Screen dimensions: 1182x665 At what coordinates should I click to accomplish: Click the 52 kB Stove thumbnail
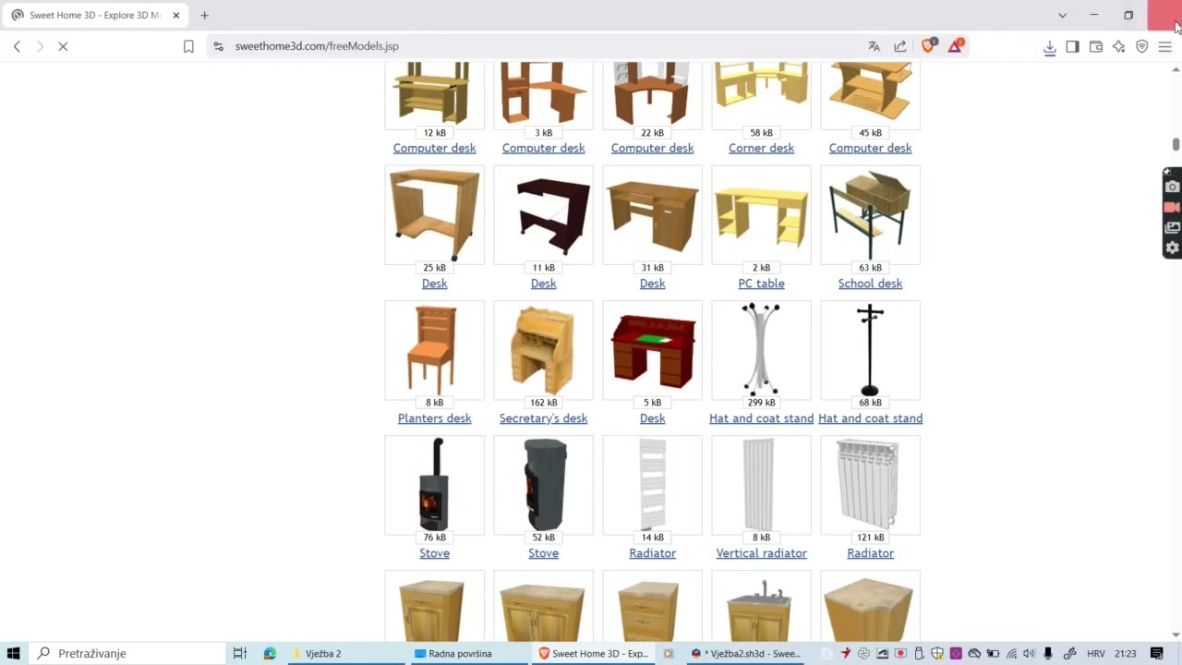[x=543, y=484]
